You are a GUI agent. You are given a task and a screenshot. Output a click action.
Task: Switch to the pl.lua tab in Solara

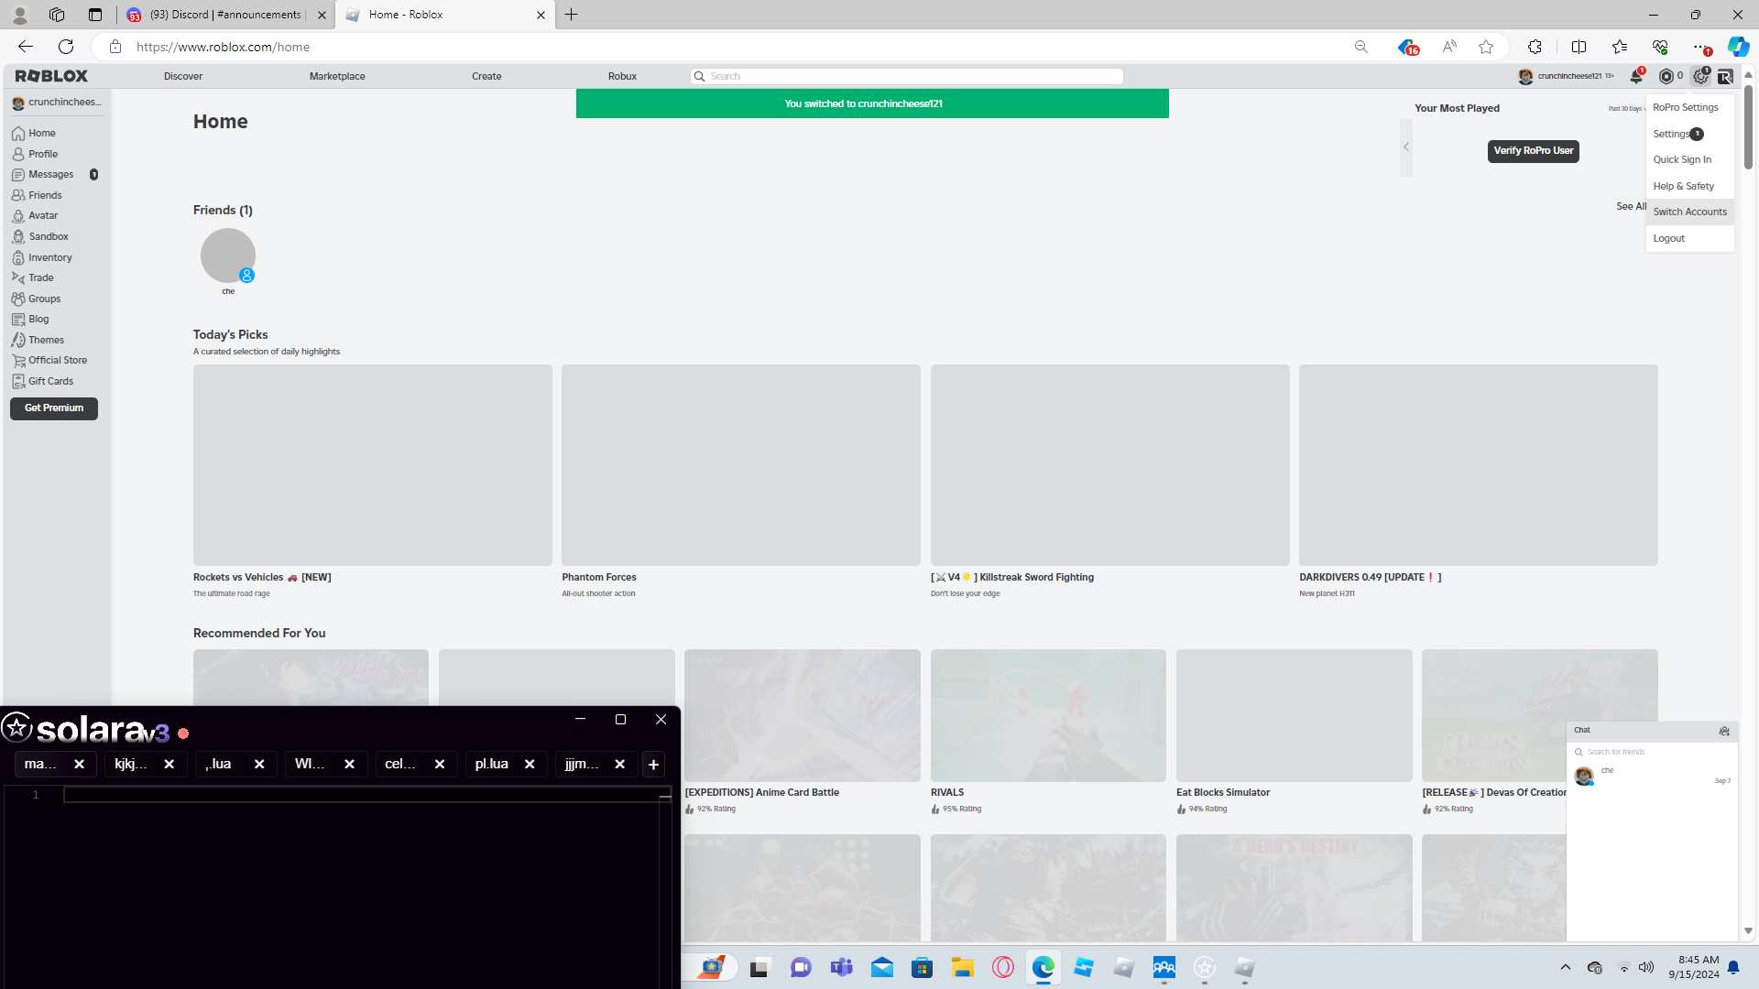point(492,764)
